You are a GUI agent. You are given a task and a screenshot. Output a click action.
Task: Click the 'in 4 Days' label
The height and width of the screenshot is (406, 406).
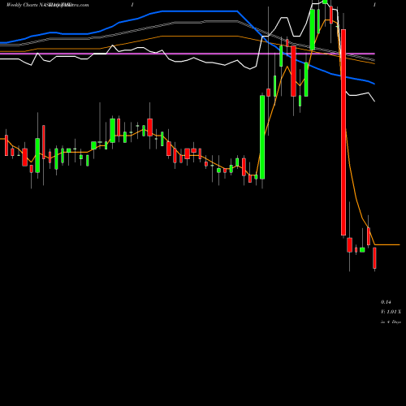click(391, 322)
